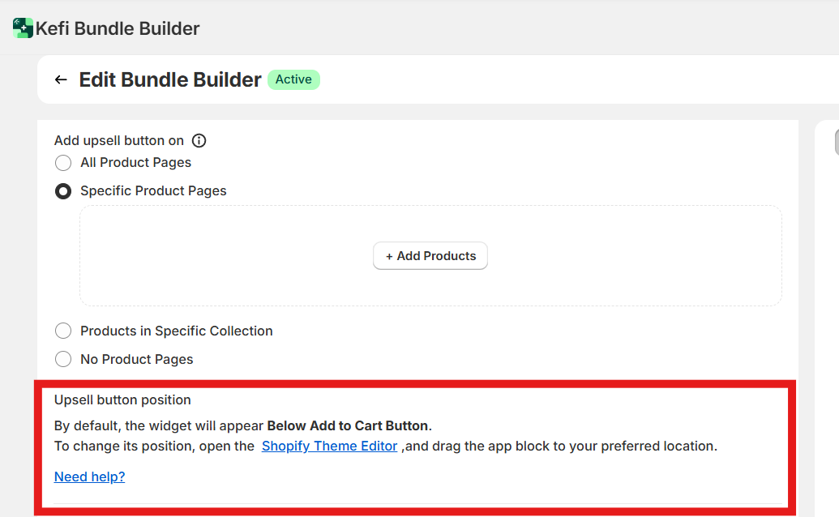The image size is (839, 517).
Task: Click the Add upsell button on label
Action: point(119,140)
